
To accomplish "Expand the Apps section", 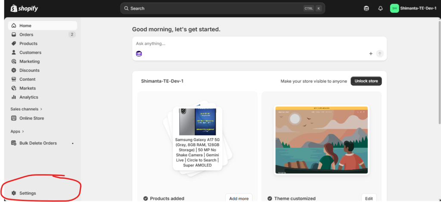I will tap(17, 131).
